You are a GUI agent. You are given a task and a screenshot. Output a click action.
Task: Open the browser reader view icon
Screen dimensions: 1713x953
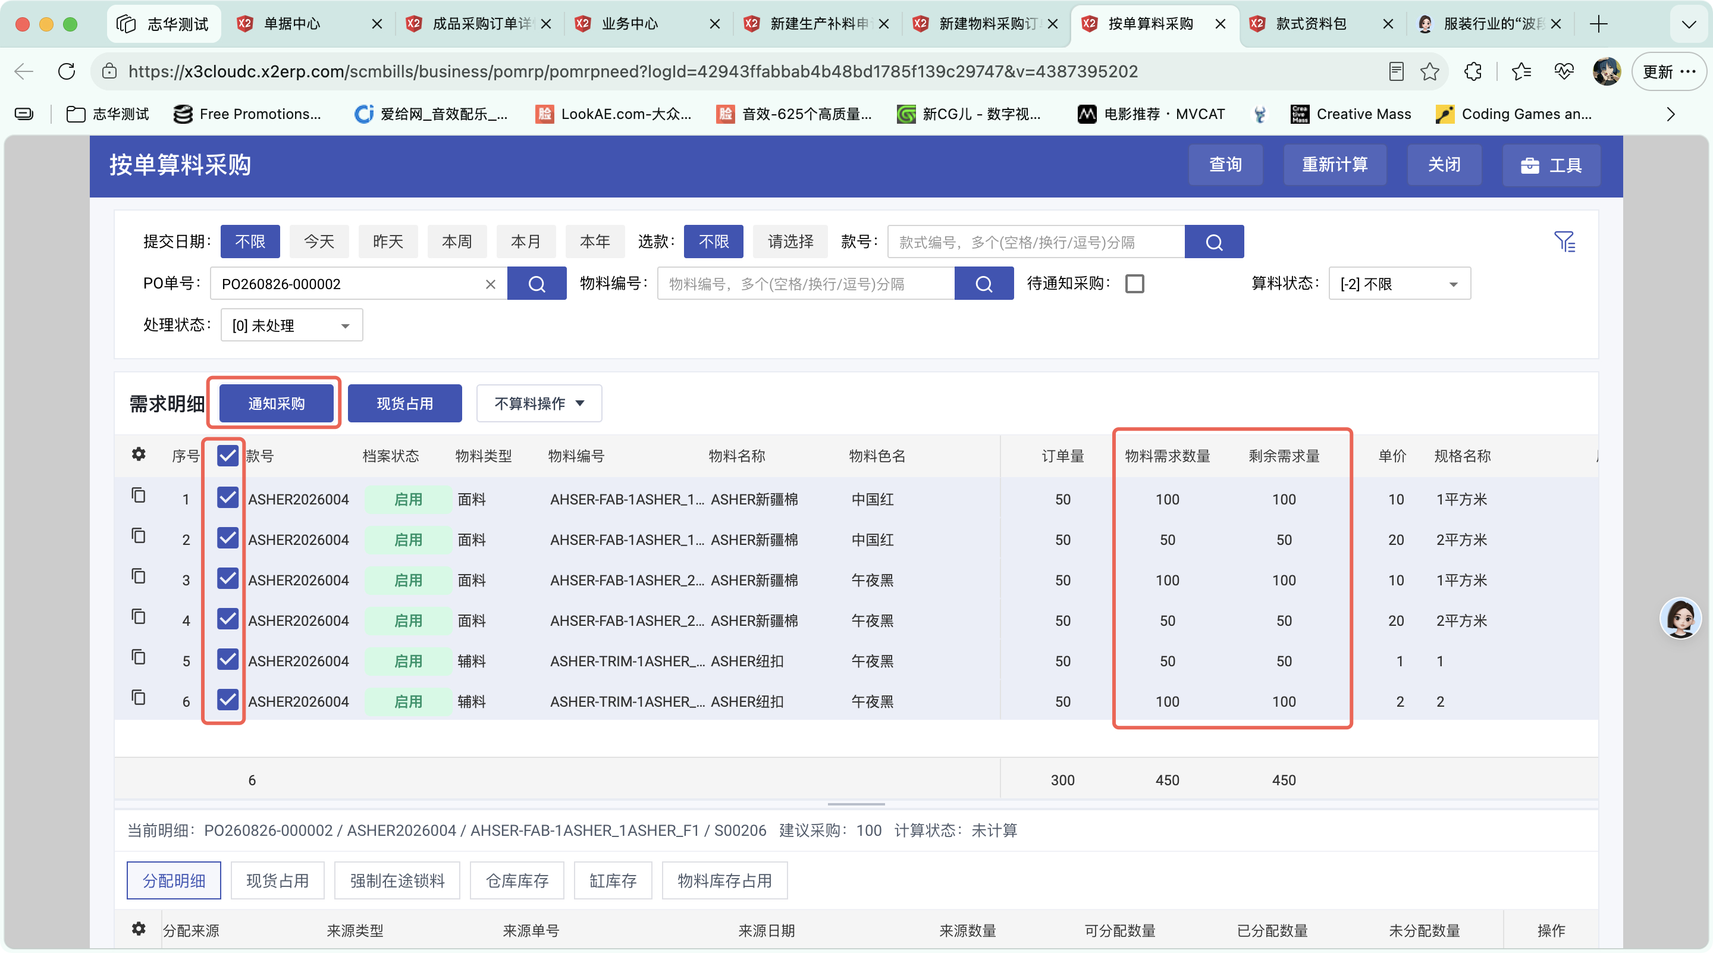[1396, 71]
